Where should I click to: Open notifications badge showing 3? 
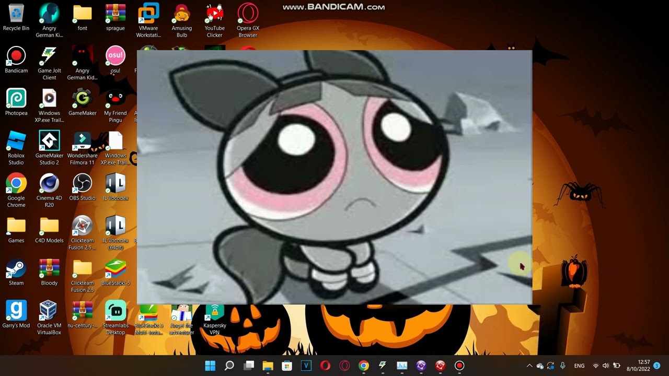657,366
